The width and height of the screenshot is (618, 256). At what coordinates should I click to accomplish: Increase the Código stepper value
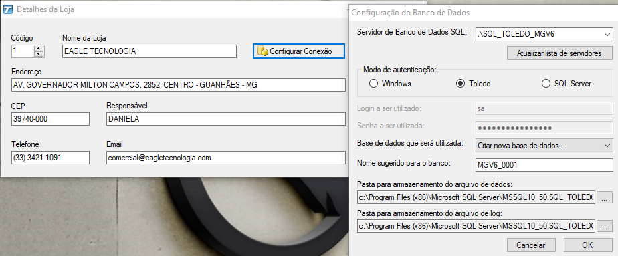(39, 48)
